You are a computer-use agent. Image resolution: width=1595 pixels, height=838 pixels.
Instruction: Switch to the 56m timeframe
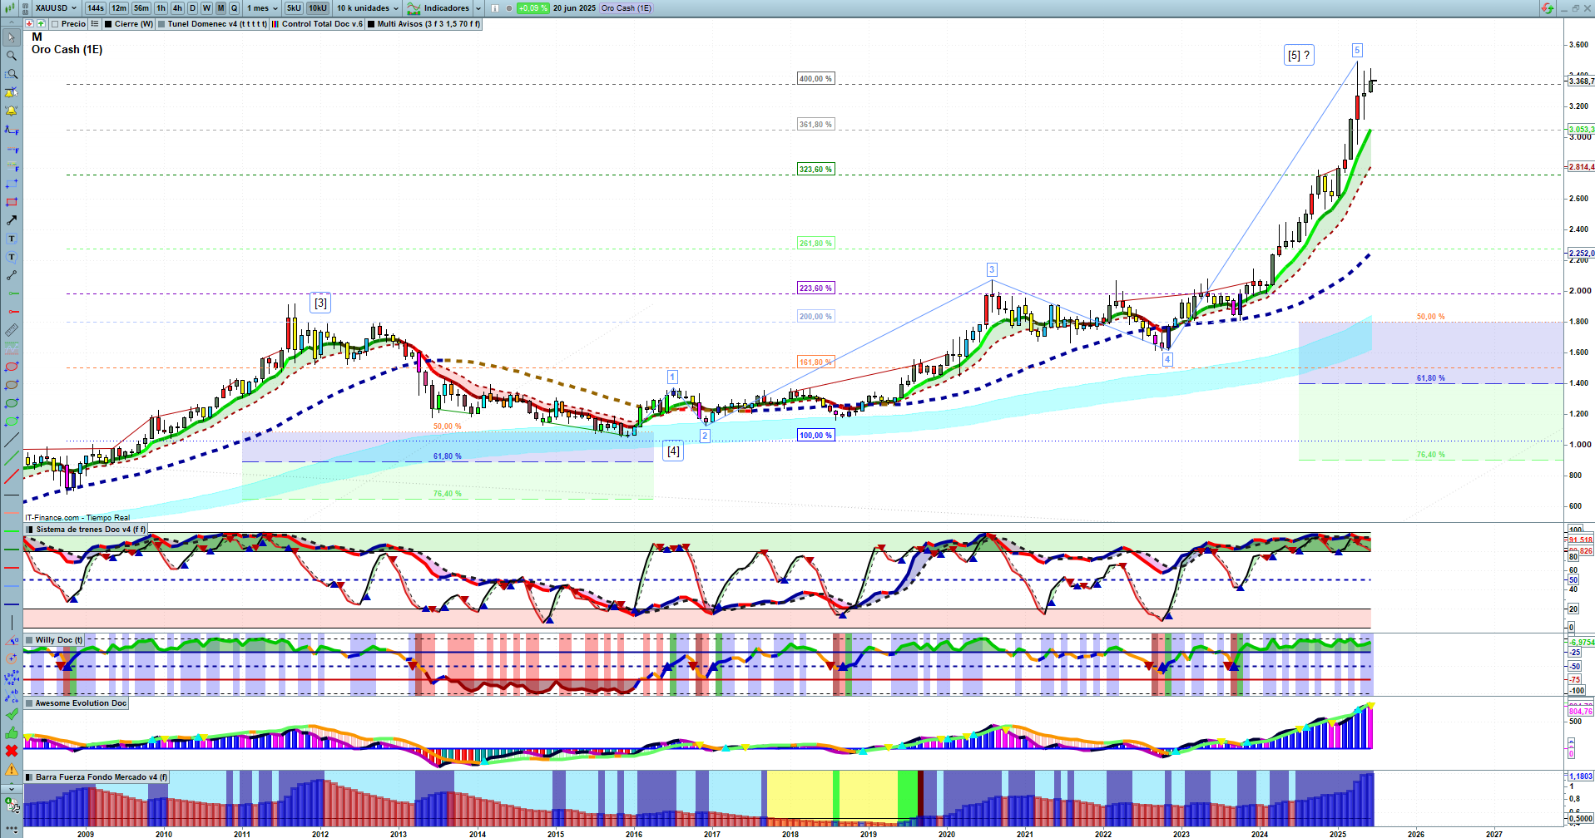(141, 8)
